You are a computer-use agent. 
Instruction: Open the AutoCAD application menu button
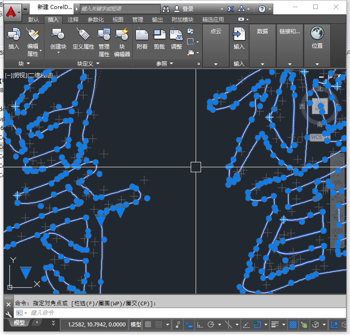[x=13, y=12]
